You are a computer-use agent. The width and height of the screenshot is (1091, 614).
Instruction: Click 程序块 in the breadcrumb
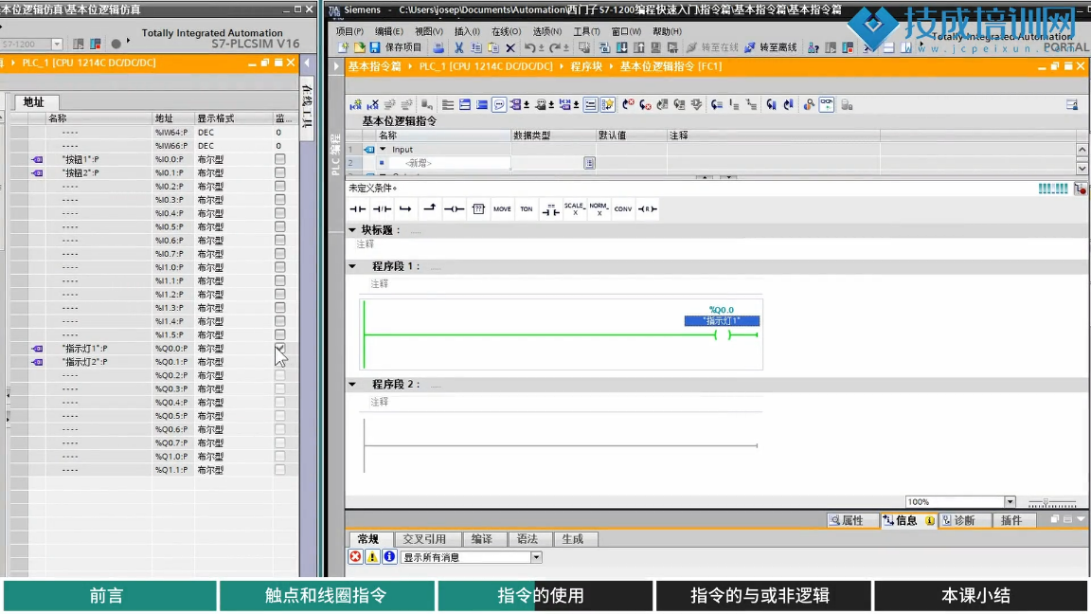(x=586, y=66)
